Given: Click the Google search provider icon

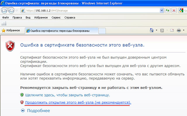Looking at the screenshot, I should coord(181,10).
